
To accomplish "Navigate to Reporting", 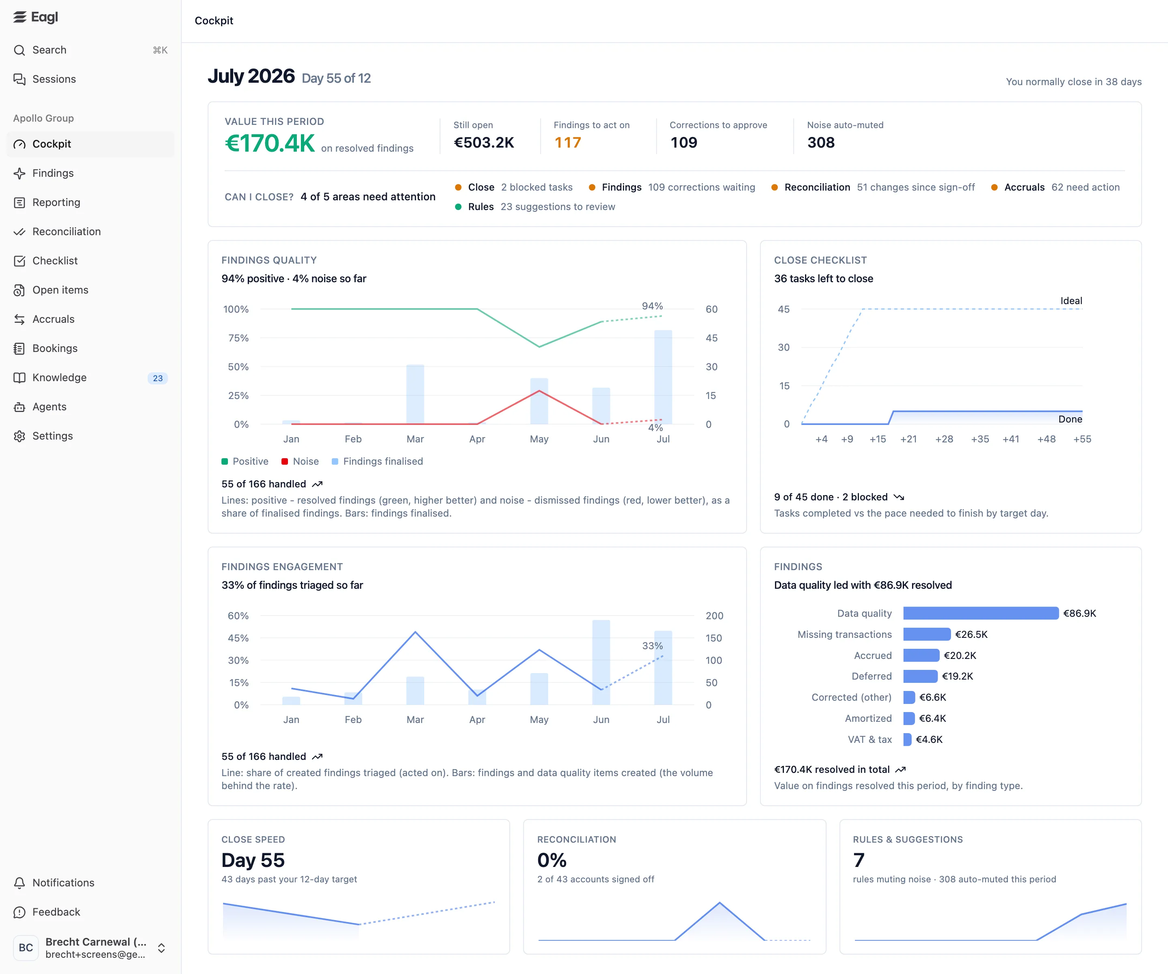I will [91, 202].
